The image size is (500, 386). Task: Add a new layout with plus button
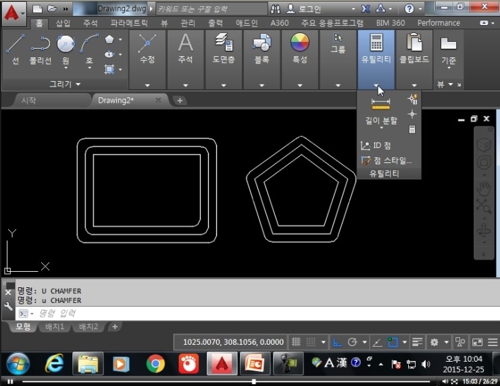tap(115, 327)
